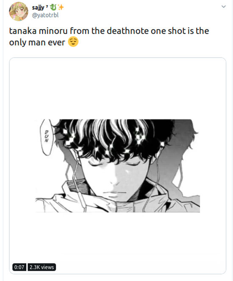Image resolution: width=233 pixels, height=281 pixels.
Task: Click the sparkles emoji after the username
Action: point(61,7)
